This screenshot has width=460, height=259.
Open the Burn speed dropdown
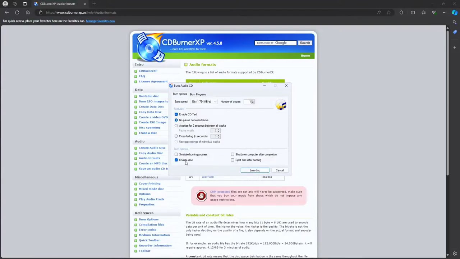click(204, 102)
